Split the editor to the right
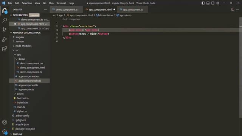242x136 pixels. click(233, 9)
